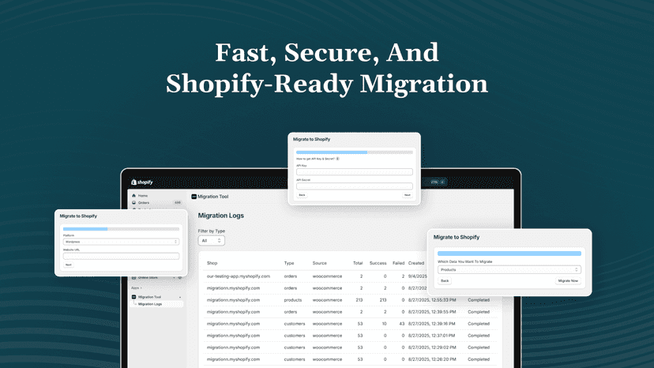
Task: Click the Shopify logo in the top bar
Action: pos(142,182)
